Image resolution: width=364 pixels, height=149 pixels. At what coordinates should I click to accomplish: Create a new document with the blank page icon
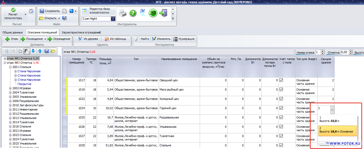pos(65,11)
